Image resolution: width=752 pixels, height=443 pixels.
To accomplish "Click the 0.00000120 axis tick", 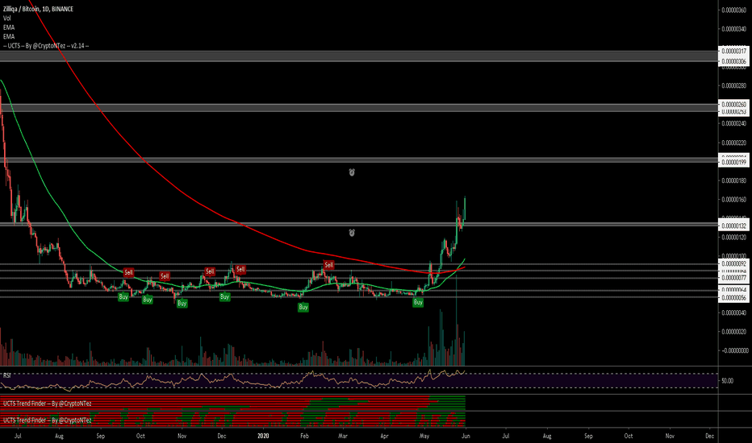I will [733, 238].
